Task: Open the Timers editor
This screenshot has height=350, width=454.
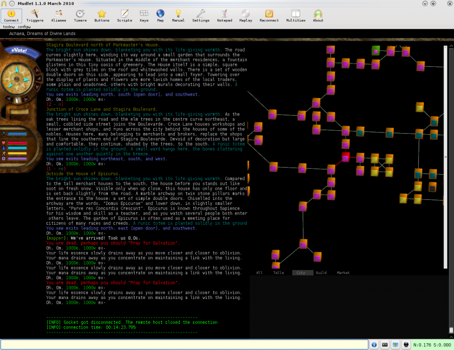Action: coord(80,16)
